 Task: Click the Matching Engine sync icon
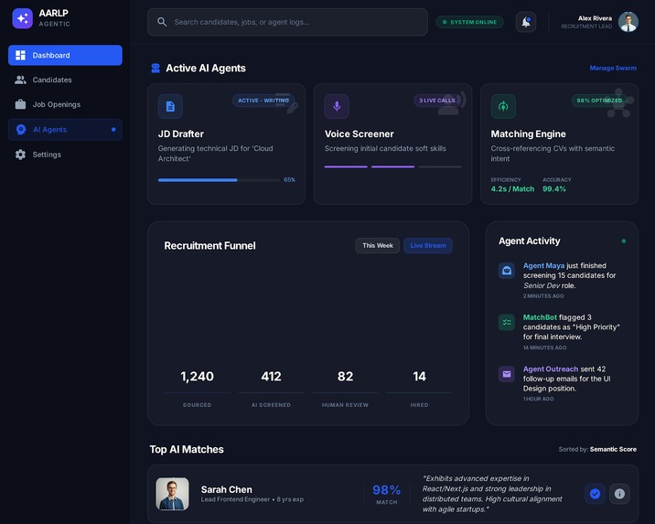pyautogui.click(x=503, y=106)
